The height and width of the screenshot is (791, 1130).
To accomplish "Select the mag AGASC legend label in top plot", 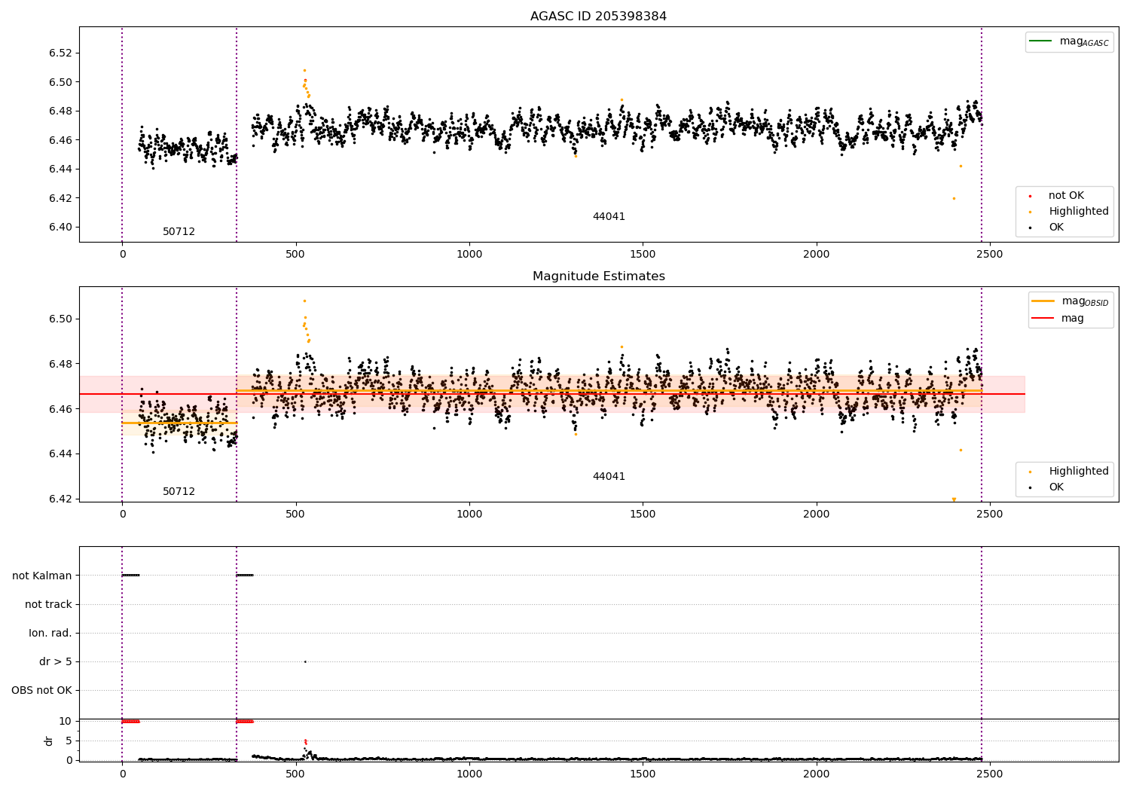I will coord(1084,41).
